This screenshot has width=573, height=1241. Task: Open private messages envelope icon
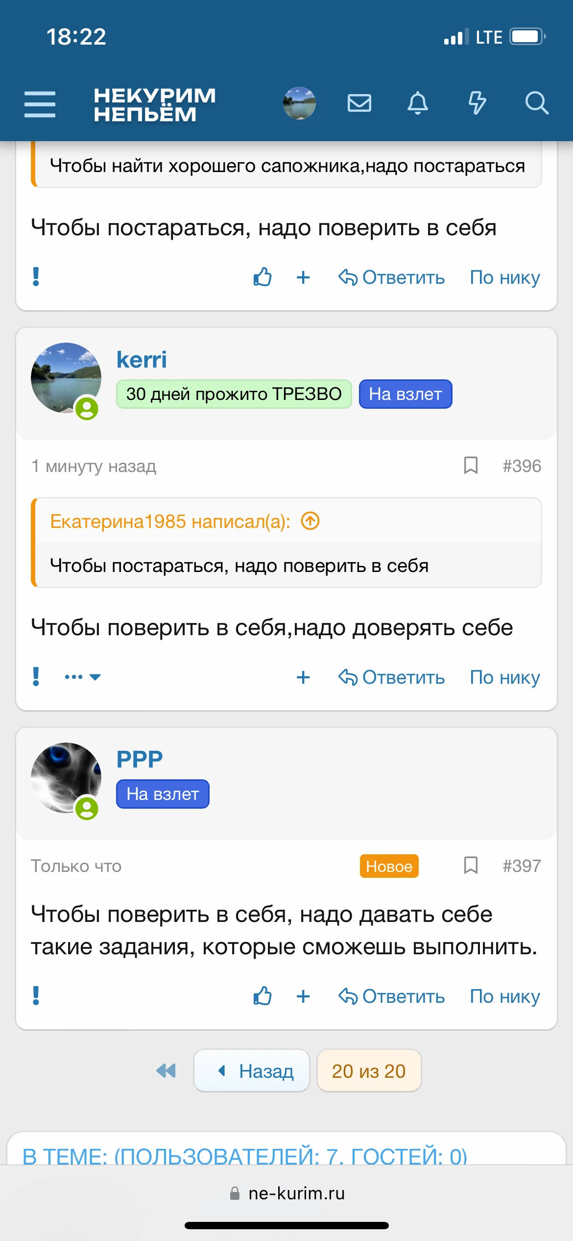tap(359, 103)
